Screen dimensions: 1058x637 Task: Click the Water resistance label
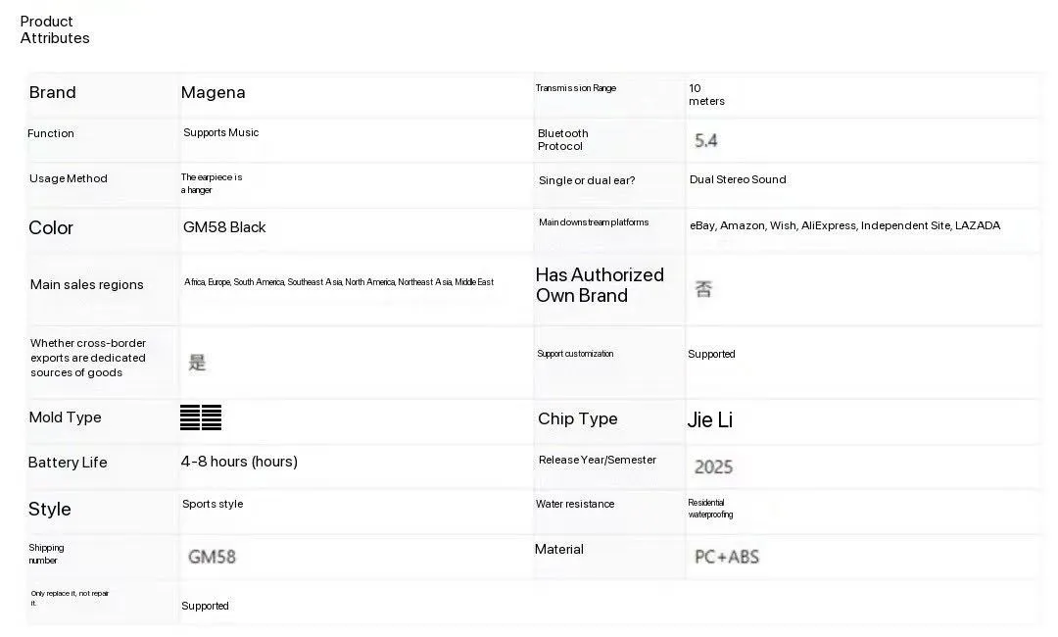tap(575, 505)
